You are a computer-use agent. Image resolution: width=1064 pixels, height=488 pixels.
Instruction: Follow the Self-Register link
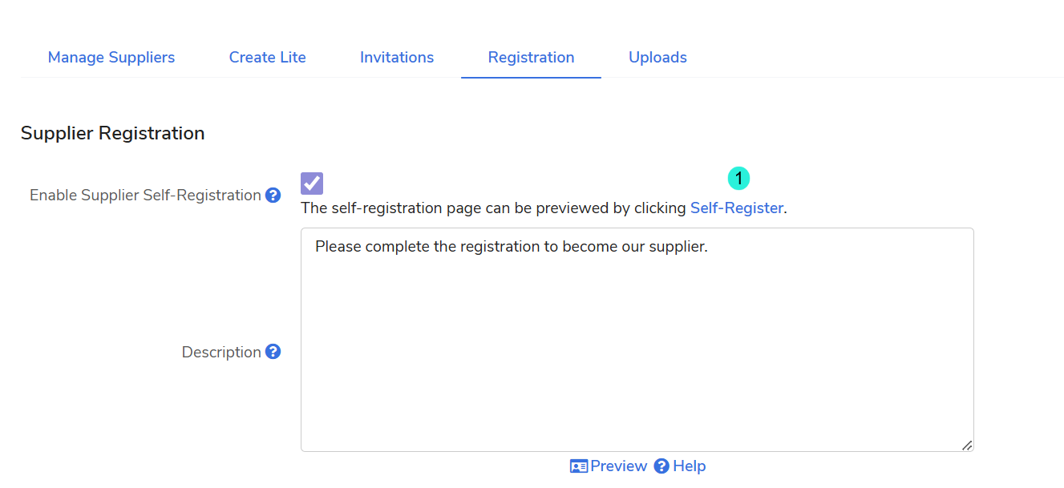[736, 208]
